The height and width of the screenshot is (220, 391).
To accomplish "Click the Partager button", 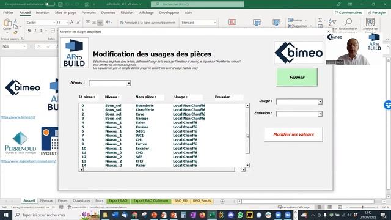I will (377, 12).
